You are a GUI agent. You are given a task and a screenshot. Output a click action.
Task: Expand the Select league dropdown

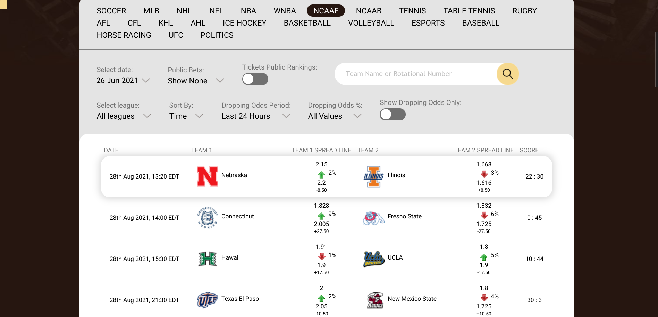pos(124,116)
